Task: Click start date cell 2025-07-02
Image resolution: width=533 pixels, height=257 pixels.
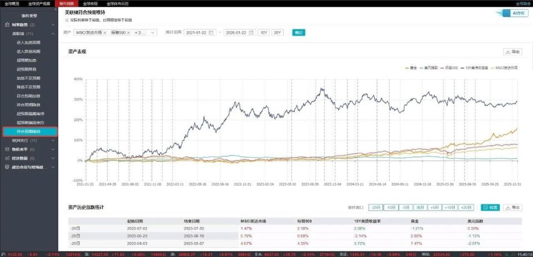Action: coord(138,229)
